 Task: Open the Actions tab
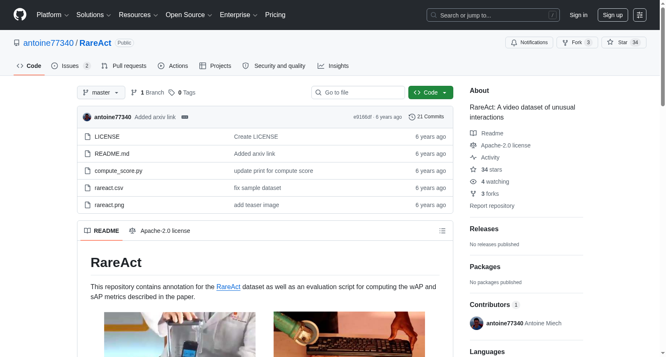point(173,66)
